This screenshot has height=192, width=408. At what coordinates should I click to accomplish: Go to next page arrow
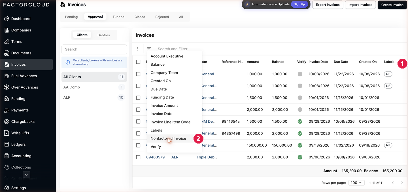coord(402,183)
